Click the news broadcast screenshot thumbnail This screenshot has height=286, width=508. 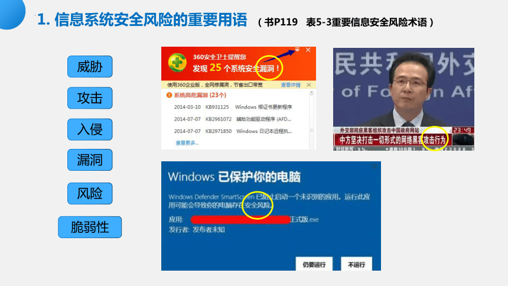coord(403,99)
